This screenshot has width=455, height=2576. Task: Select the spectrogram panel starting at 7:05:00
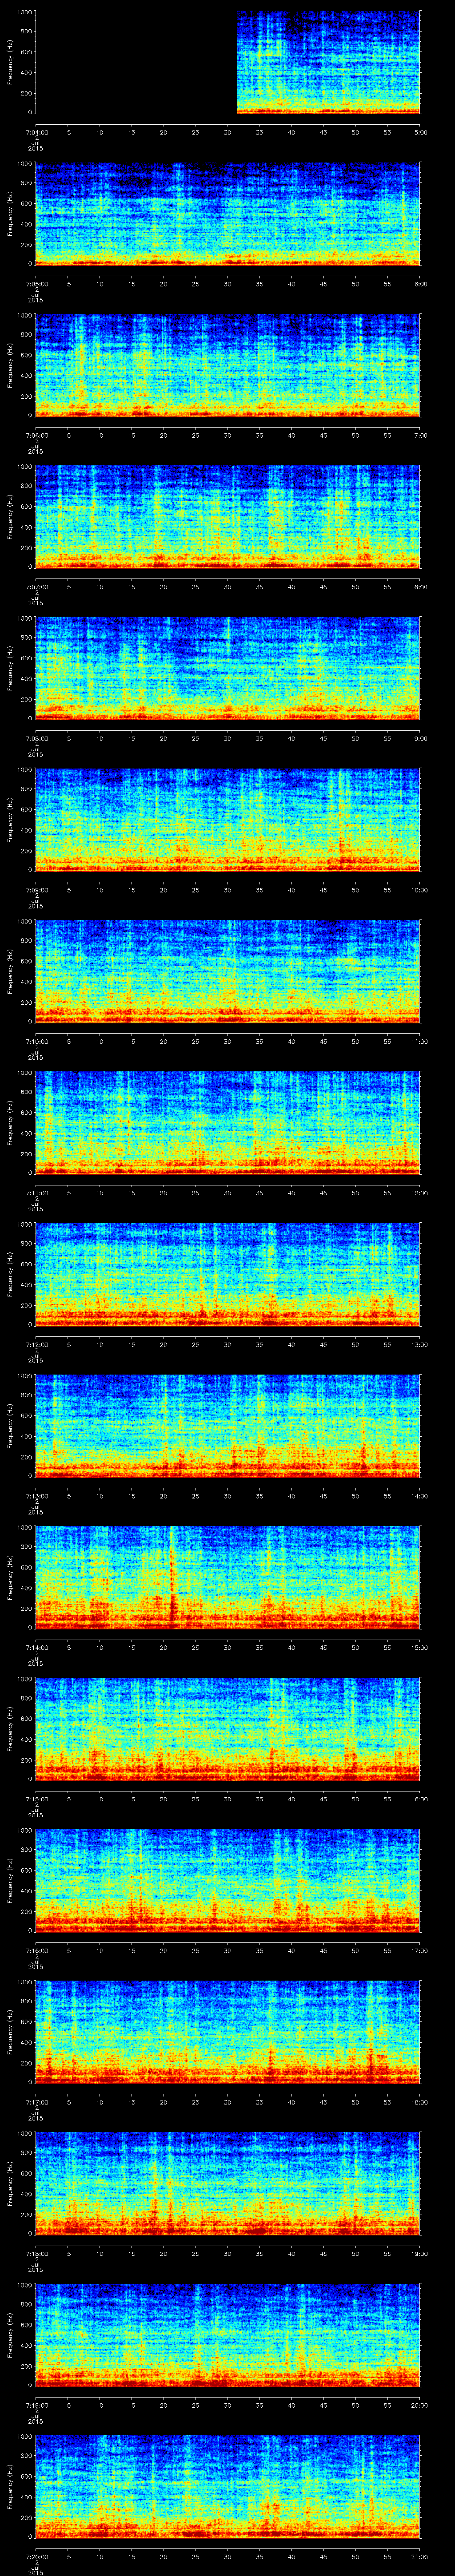227,214
